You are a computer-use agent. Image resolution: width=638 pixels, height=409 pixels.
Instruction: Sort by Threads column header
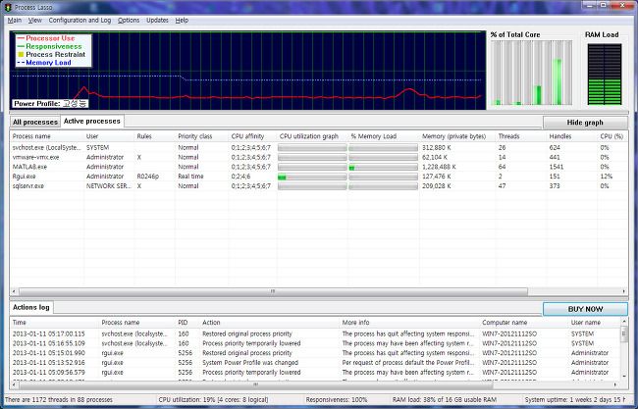pyautogui.click(x=521, y=136)
